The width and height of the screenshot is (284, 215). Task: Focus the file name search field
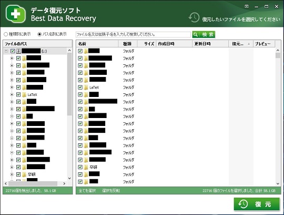pyautogui.click(x=133, y=34)
